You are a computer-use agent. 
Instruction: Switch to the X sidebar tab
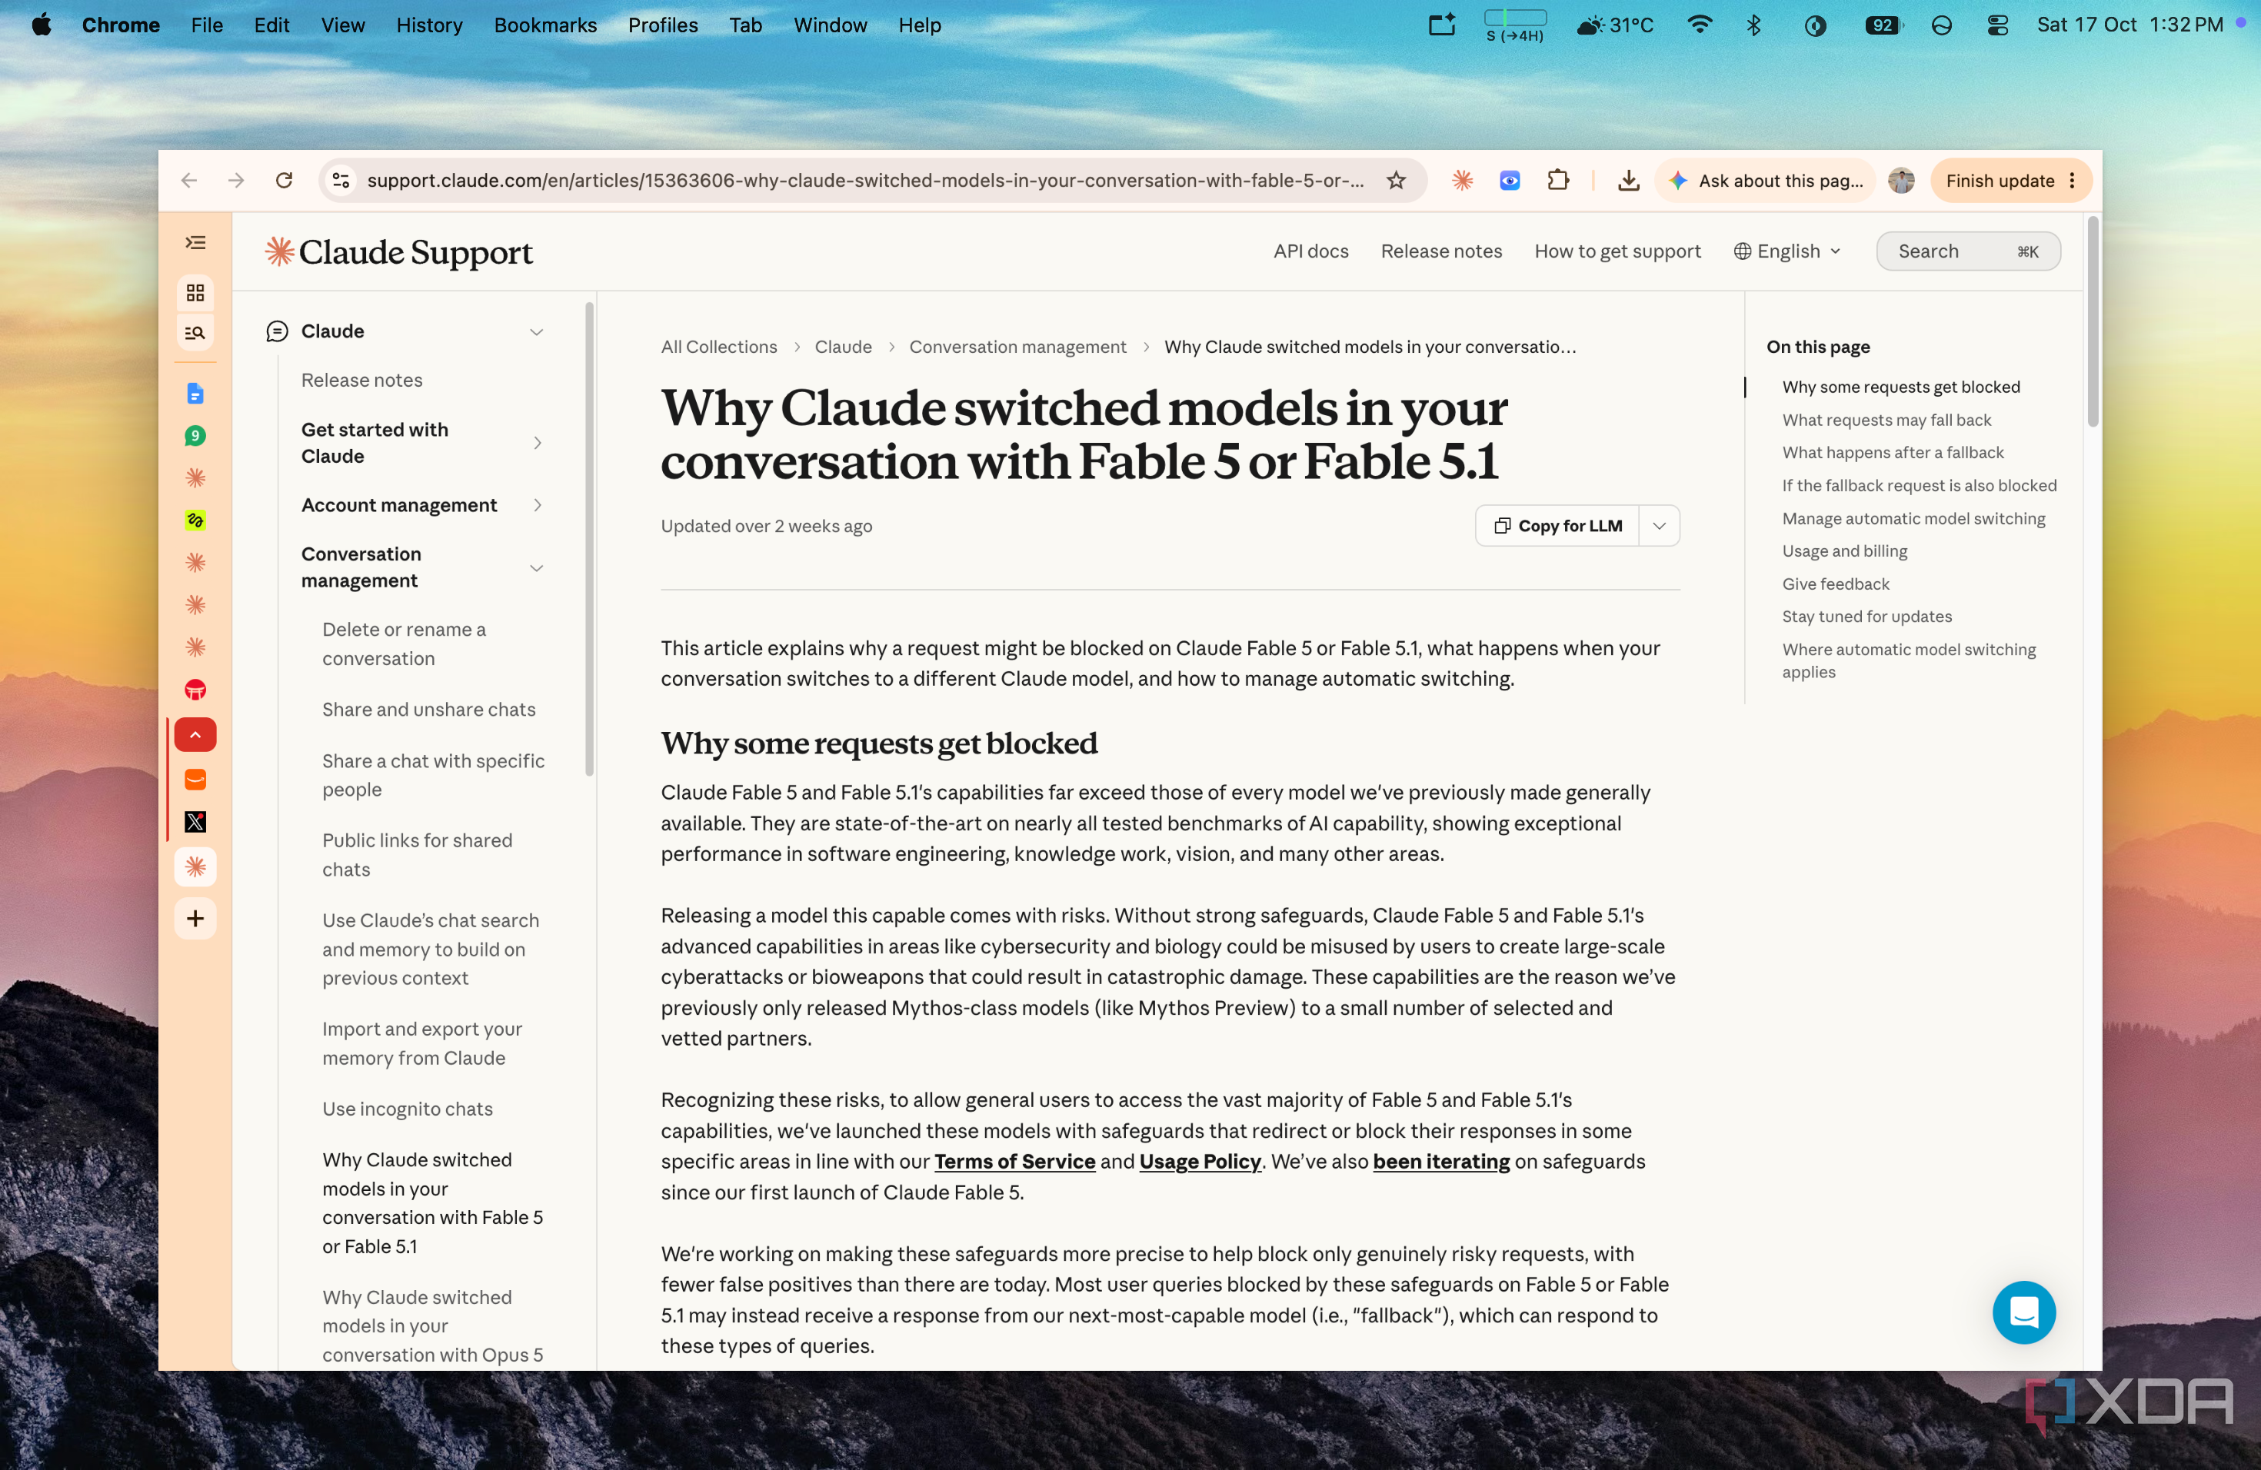coord(195,821)
